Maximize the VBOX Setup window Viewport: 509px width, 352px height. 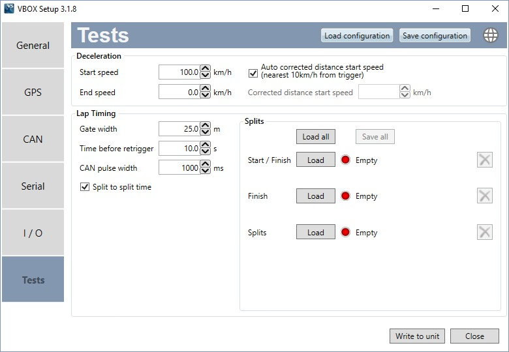(x=465, y=8)
